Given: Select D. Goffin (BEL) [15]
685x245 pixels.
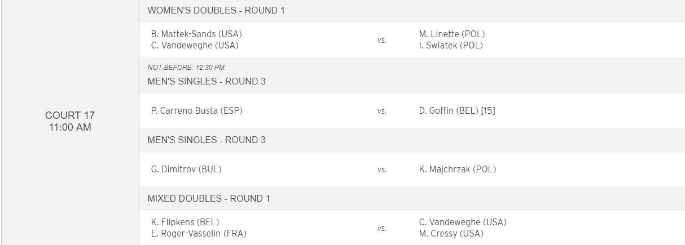Looking at the screenshot, I should [x=457, y=110].
